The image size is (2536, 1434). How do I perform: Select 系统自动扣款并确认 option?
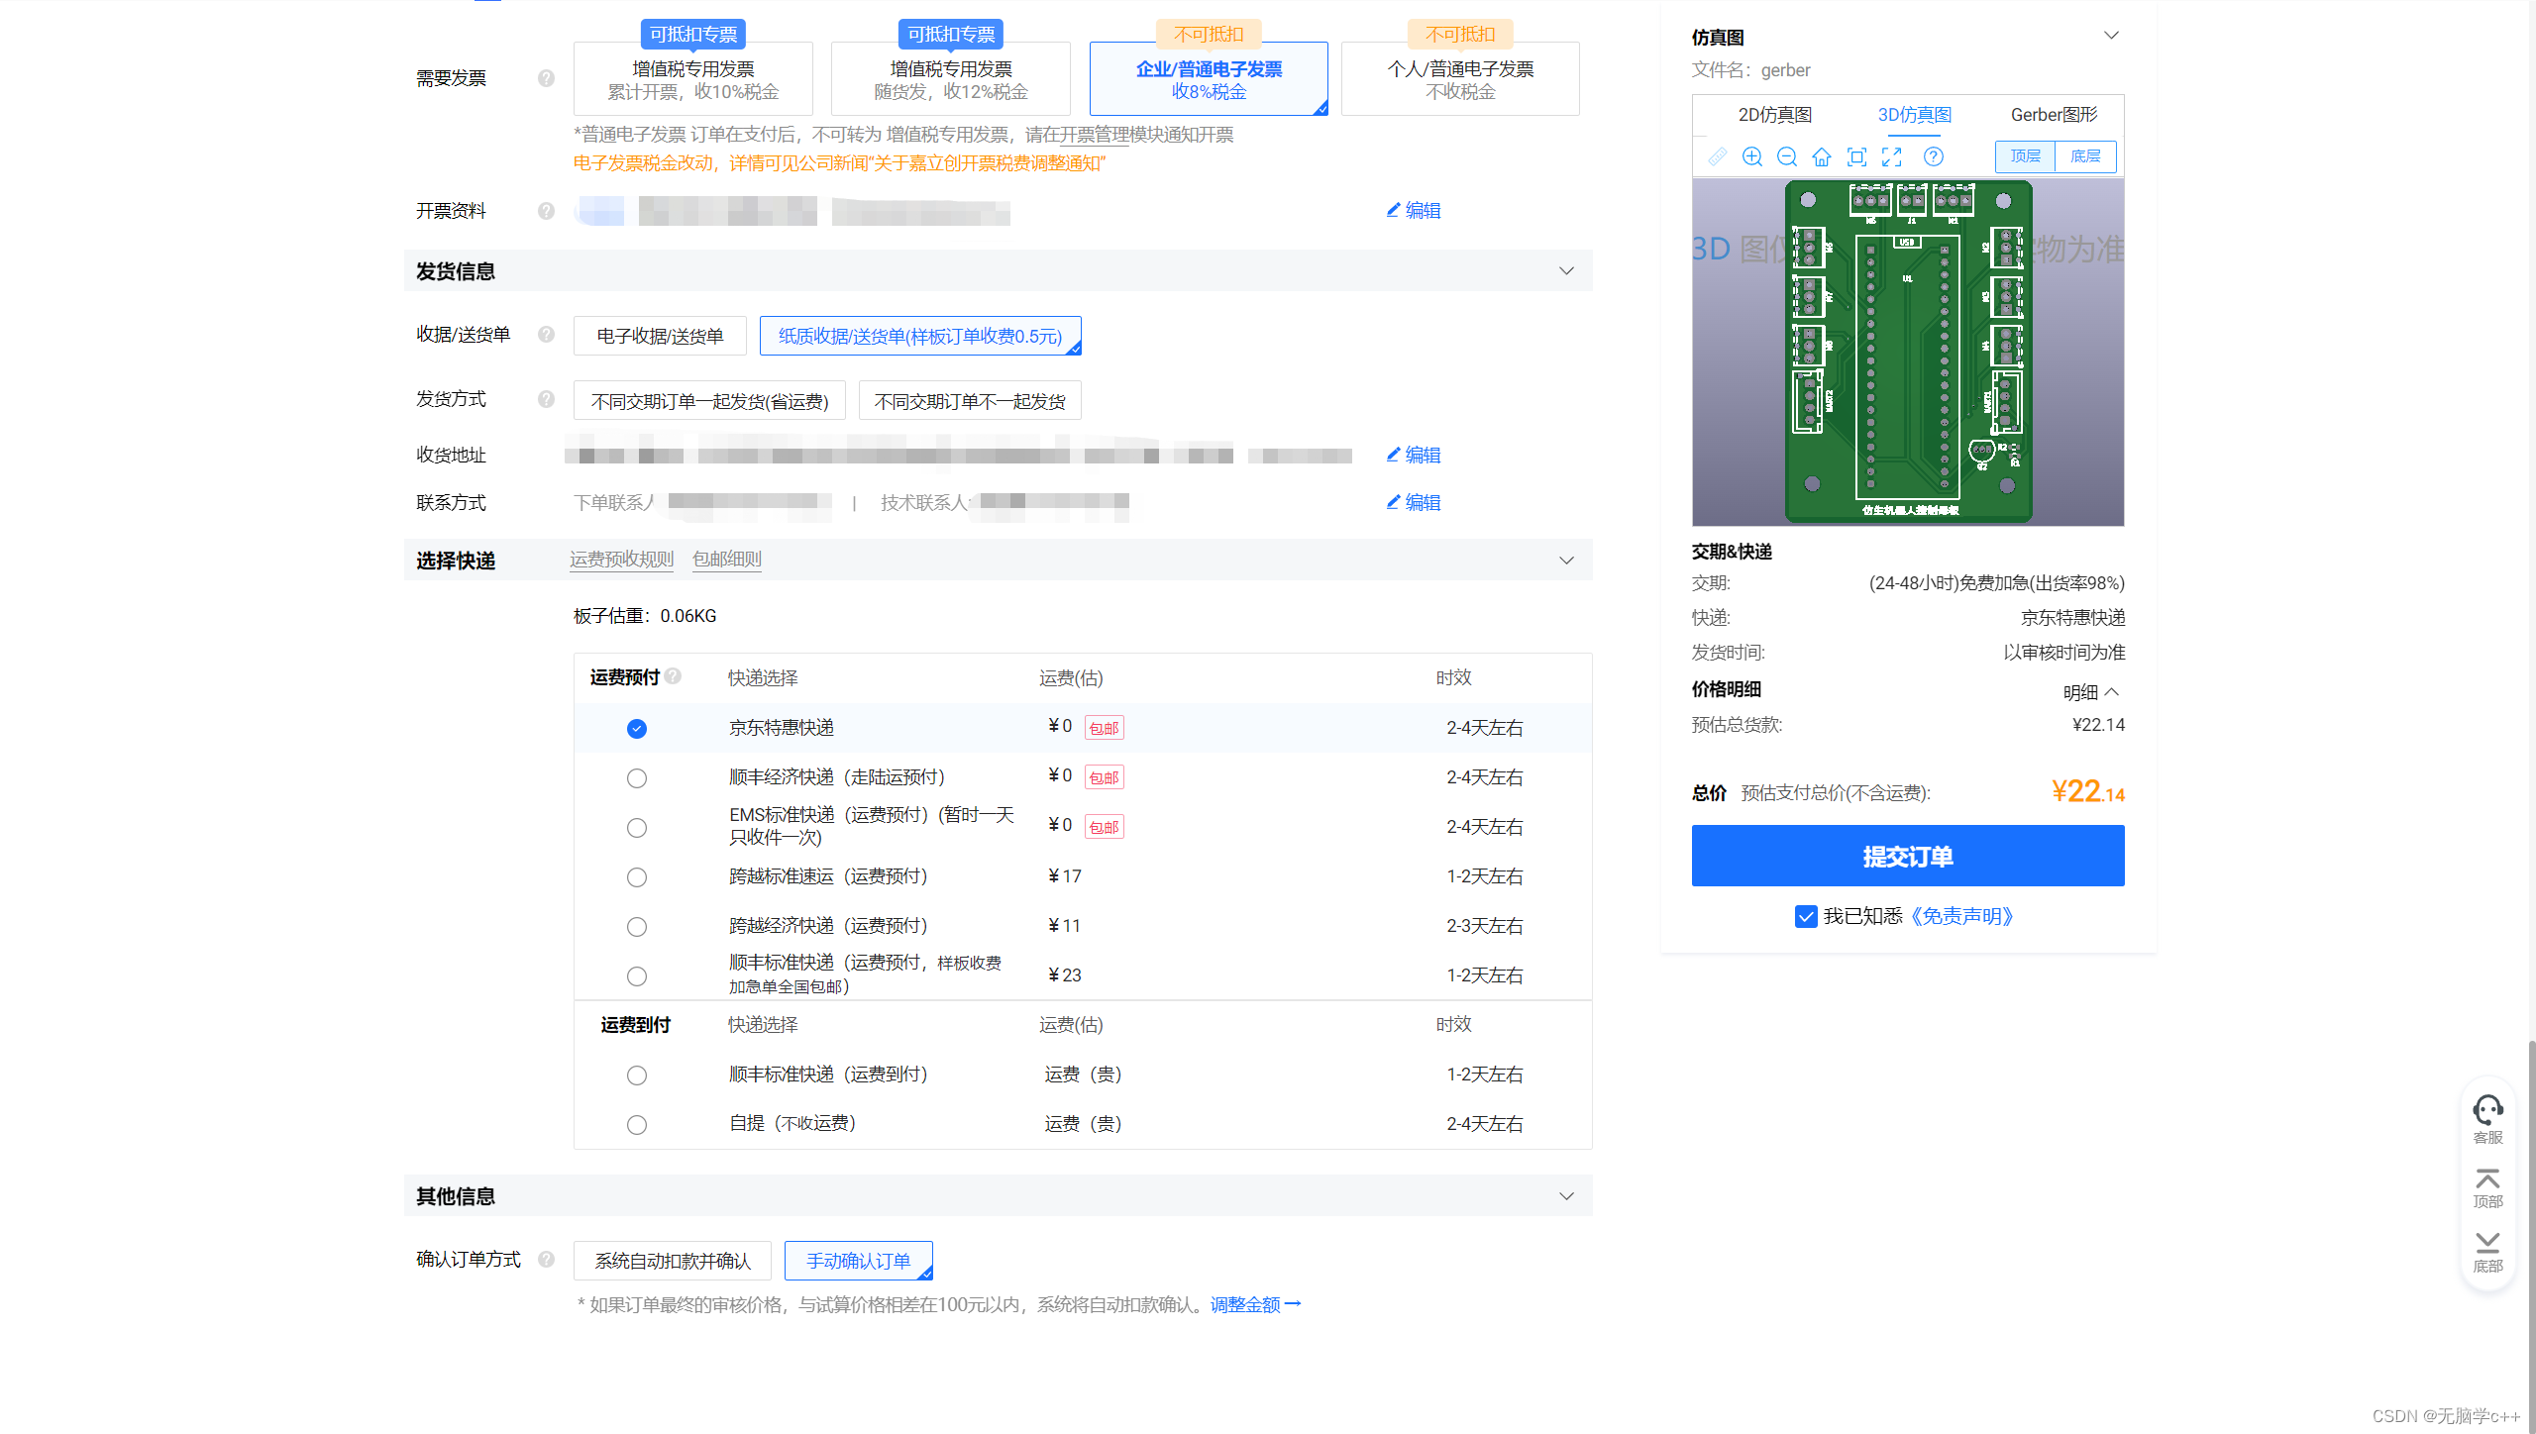click(673, 1261)
